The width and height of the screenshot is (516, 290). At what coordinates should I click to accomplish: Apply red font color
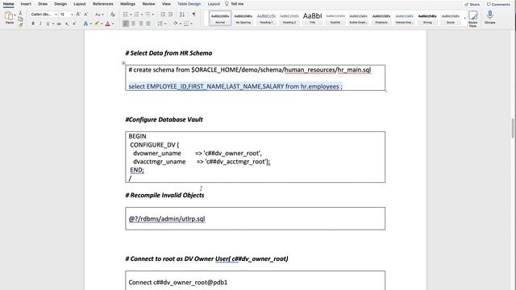coord(107,23)
